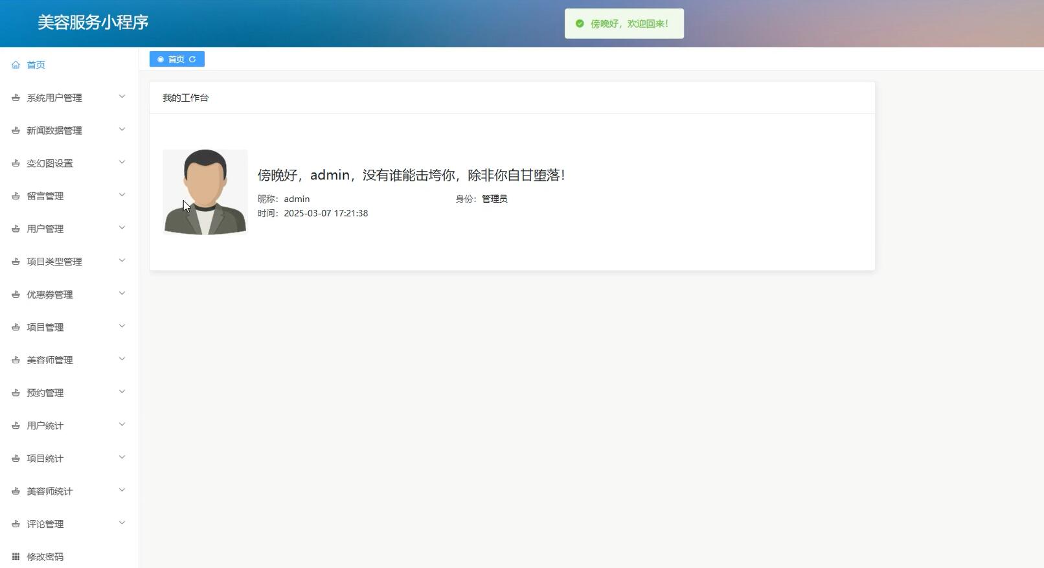Open the 留言管理 menu label
The image size is (1044, 568).
click(x=45, y=196)
